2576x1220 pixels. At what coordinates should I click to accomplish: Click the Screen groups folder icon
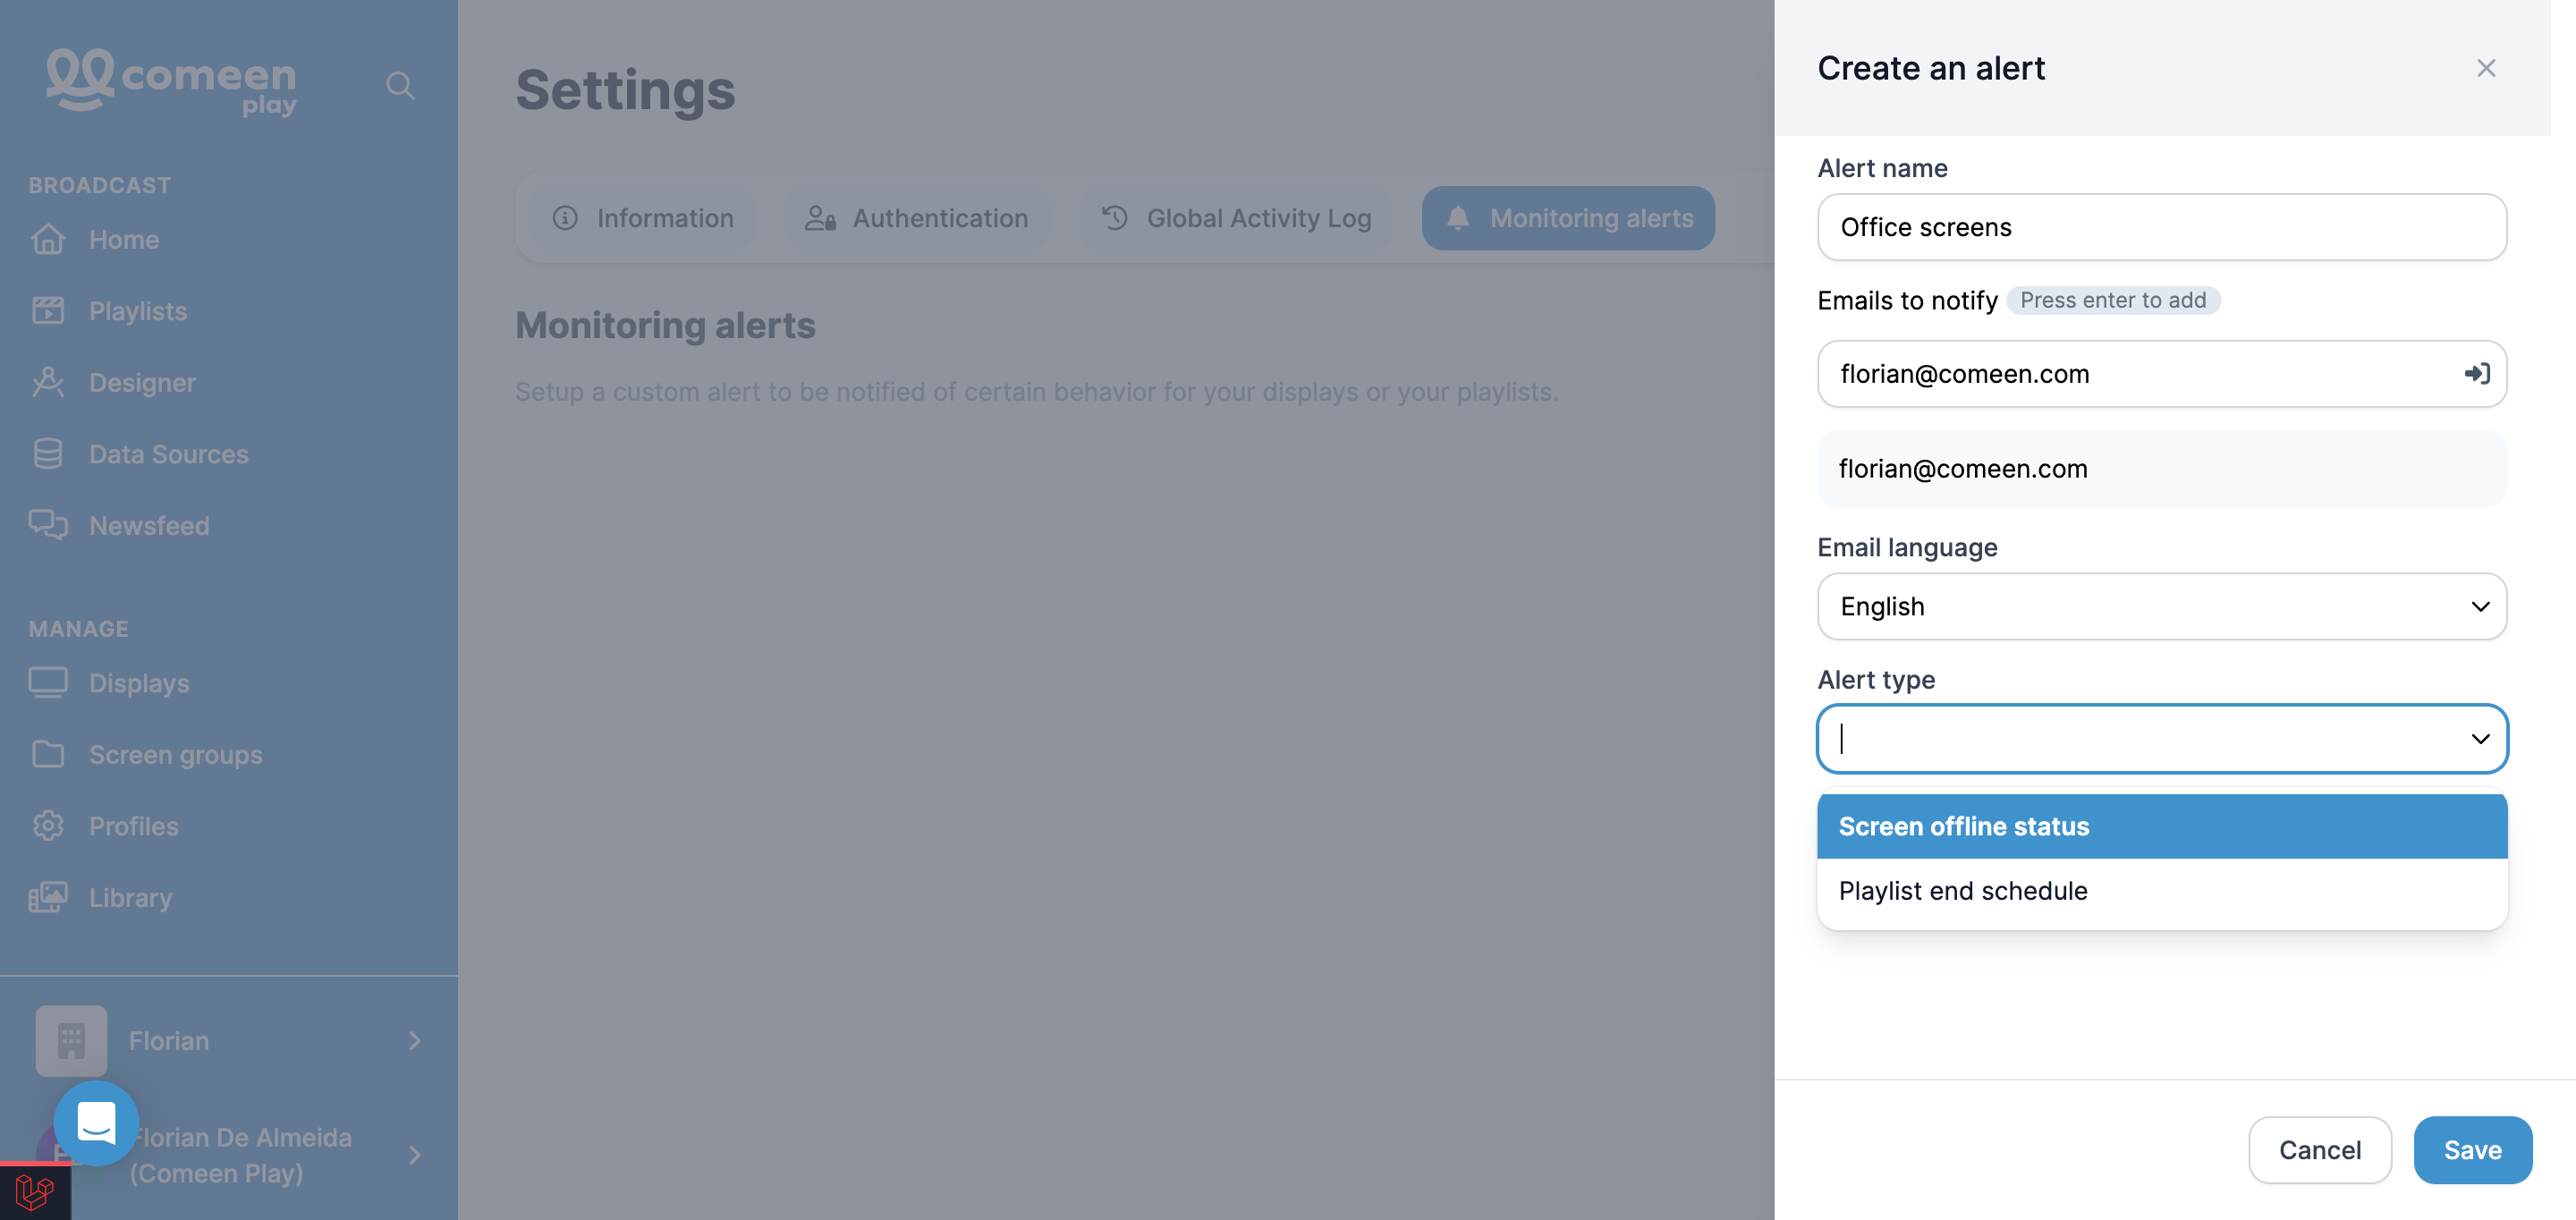[48, 754]
